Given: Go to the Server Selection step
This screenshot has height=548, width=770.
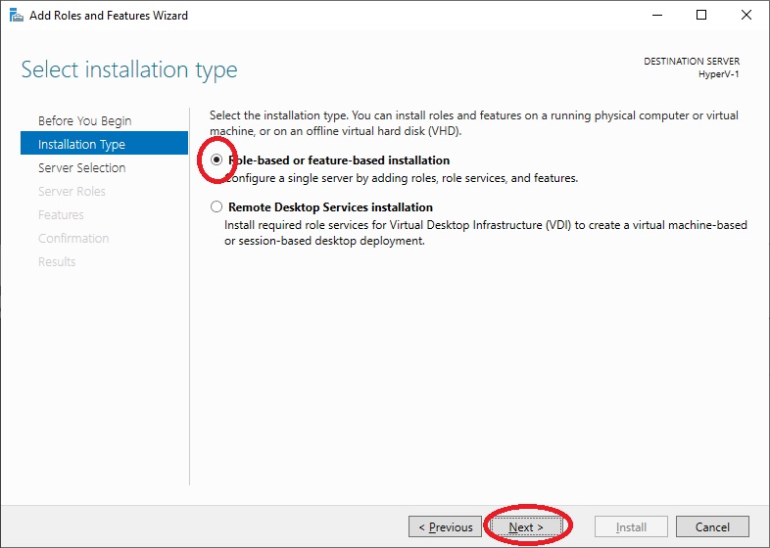Looking at the screenshot, I should tap(82, 167).
